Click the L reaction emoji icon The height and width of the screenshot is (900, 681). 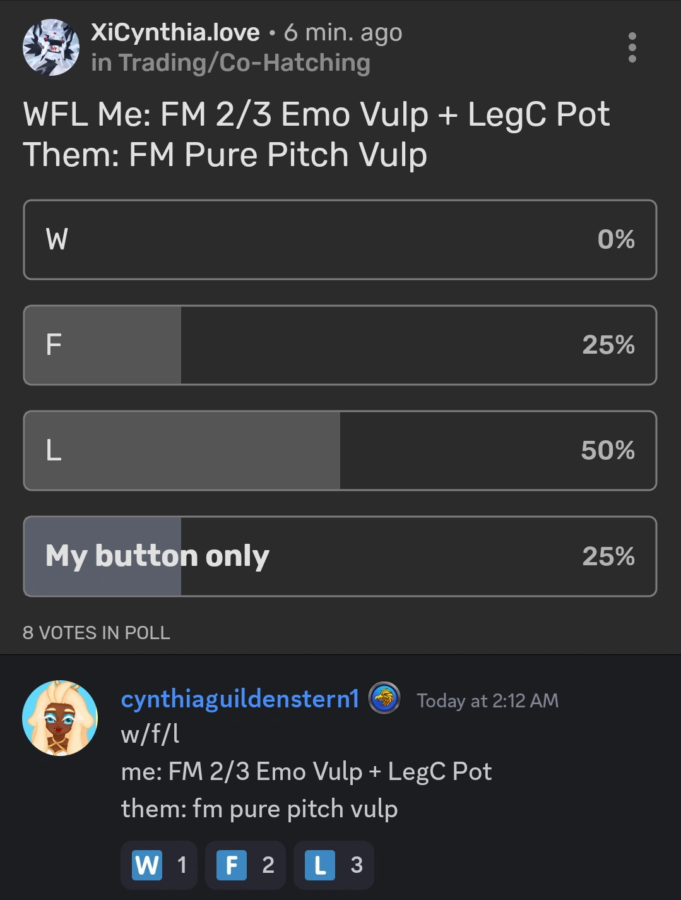pyautogui.click(x=321, y=865)
